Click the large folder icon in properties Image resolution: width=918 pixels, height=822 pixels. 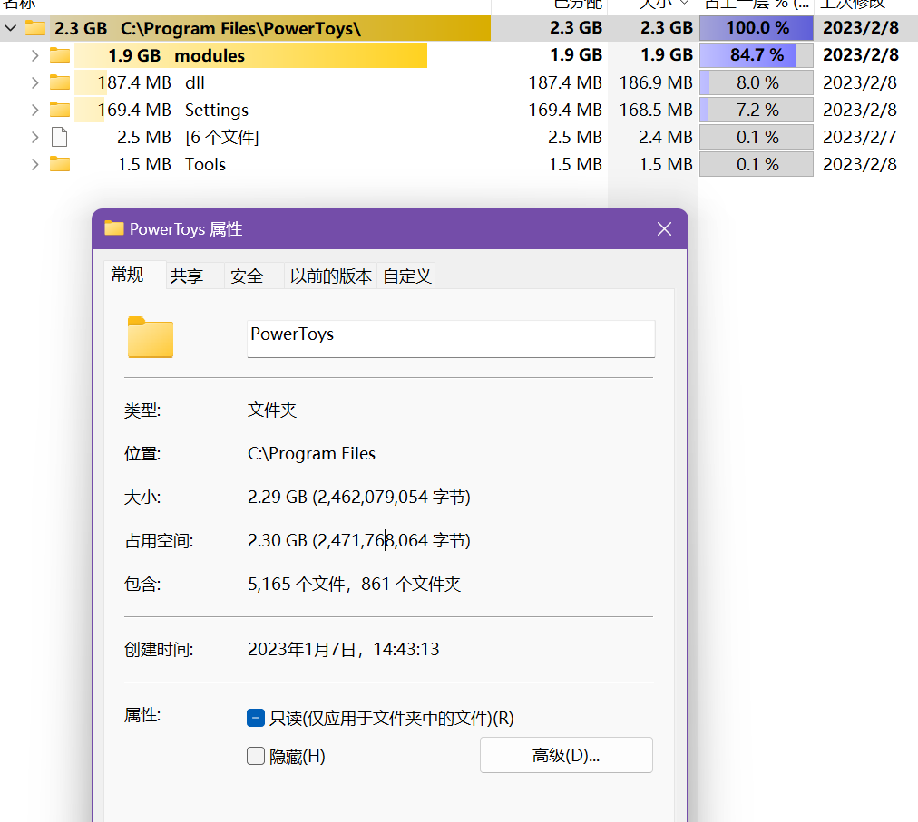tap(150, 337)
